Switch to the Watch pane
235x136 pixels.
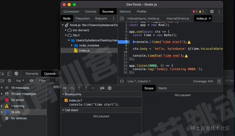pos(162,88)
